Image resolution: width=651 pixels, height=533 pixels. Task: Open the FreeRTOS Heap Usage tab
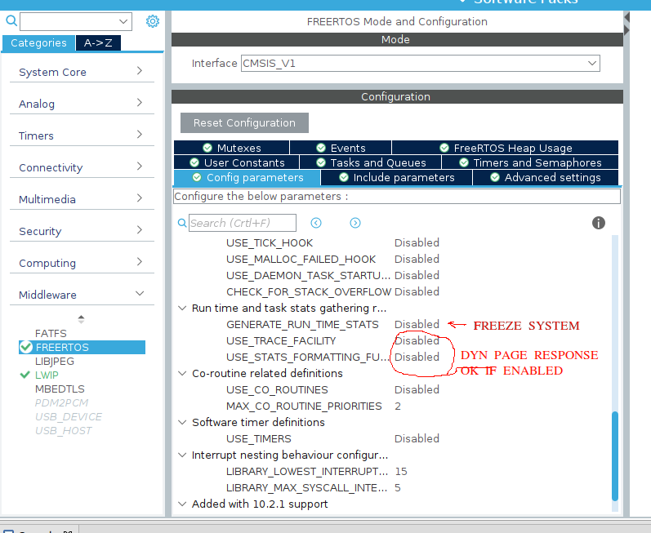(x=506, y=148)
